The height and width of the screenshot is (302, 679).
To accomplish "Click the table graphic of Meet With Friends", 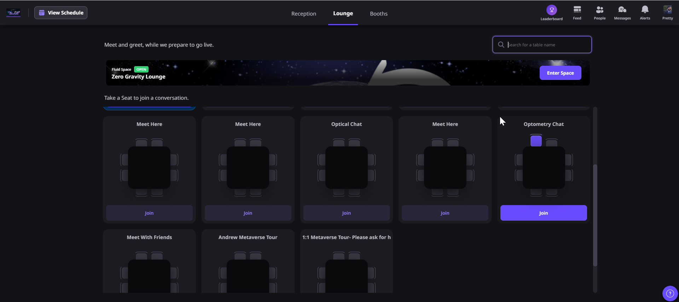I will click(149, 276).
